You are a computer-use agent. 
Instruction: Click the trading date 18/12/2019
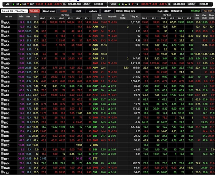point(176,11)
